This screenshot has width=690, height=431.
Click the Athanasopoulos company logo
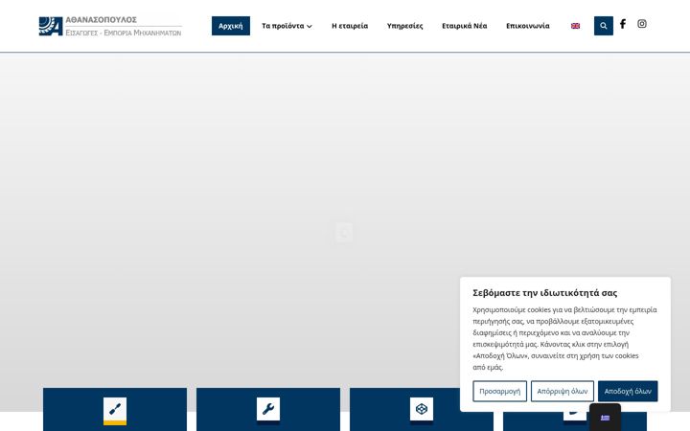point(110,26)
